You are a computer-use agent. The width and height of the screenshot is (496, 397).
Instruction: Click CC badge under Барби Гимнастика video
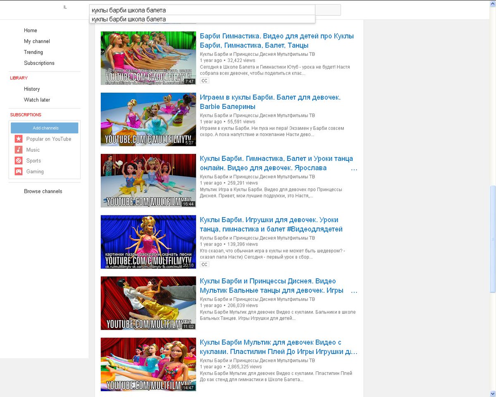point(204,81)
